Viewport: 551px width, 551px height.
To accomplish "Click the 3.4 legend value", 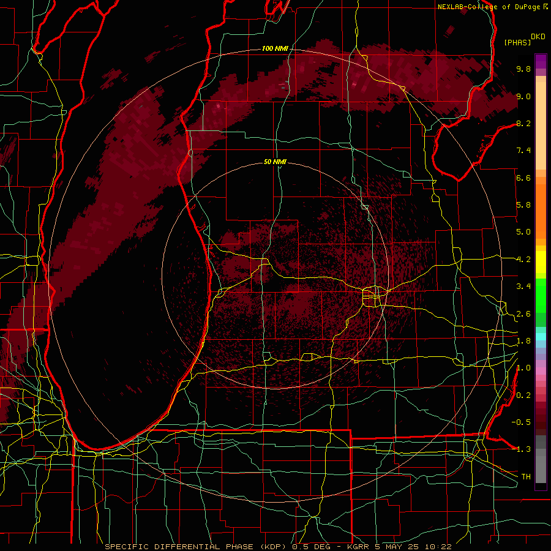I will [x=523, y=287].
